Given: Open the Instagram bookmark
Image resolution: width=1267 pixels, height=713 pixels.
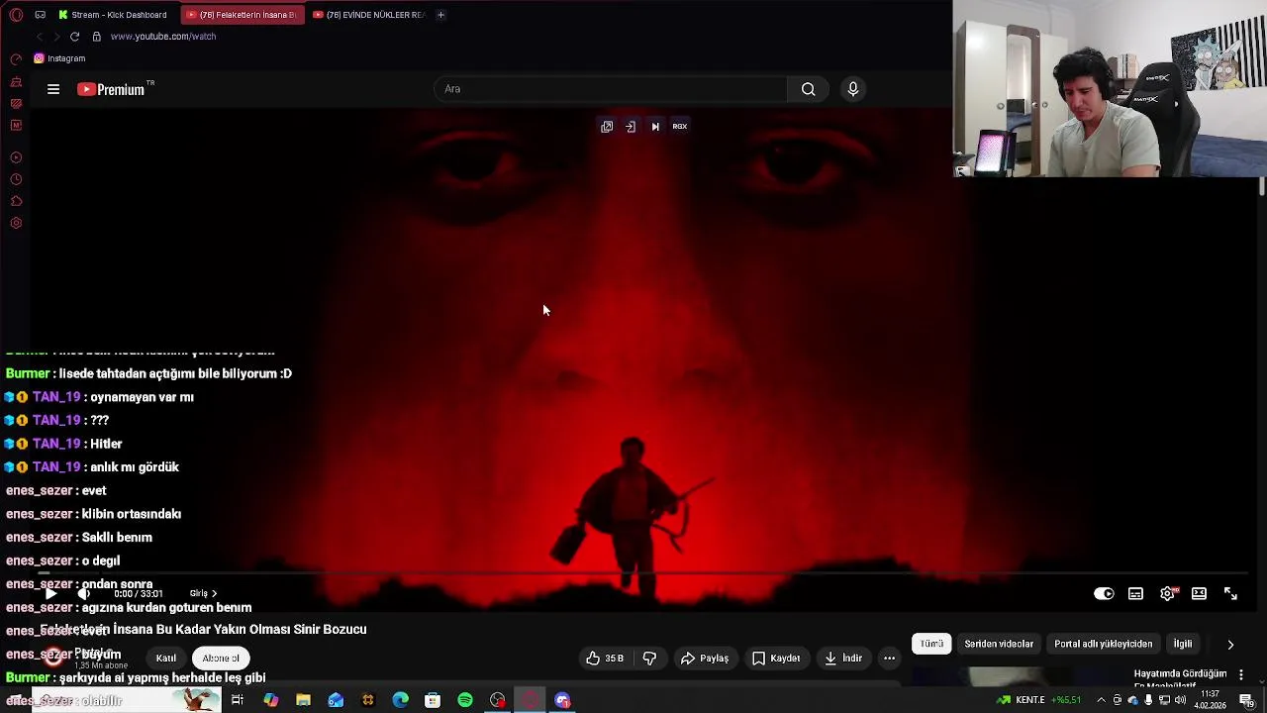Looking at the screenshot, I should click(59, 58).
